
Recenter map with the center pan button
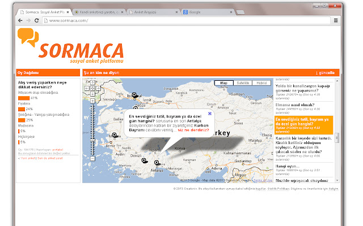92,88
